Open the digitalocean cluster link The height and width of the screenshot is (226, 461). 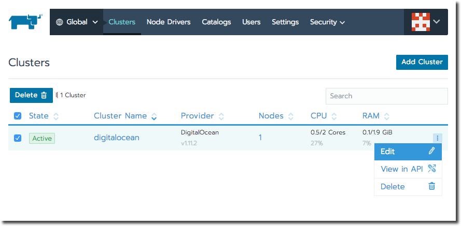(117, 138)
